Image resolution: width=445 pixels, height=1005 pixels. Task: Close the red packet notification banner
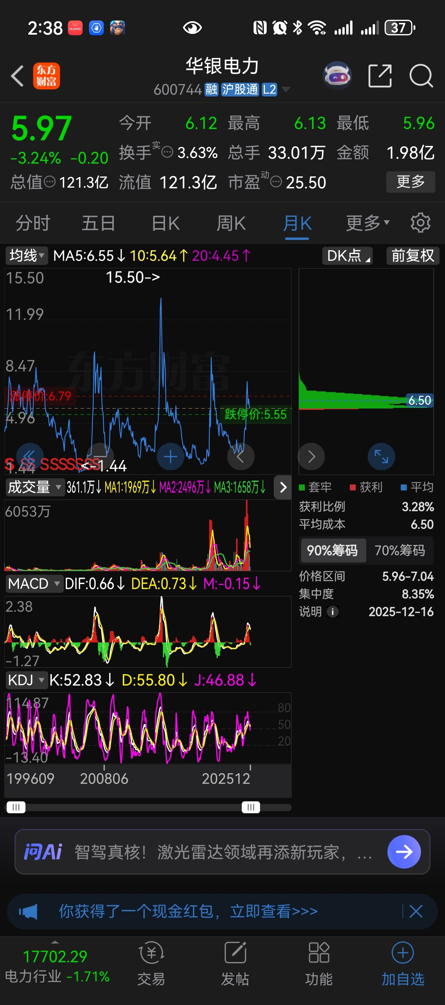[x=416, y=912]
